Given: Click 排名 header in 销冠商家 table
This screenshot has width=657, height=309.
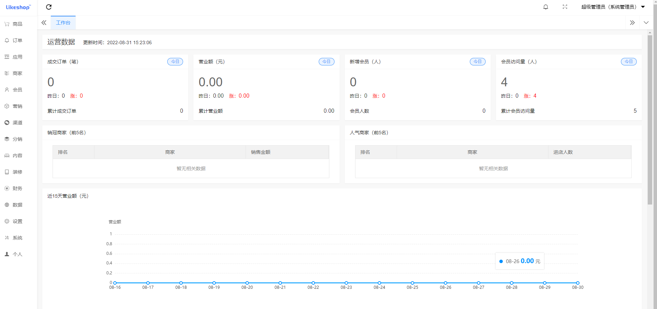Looking at the screenshot, I should (63, 152).
